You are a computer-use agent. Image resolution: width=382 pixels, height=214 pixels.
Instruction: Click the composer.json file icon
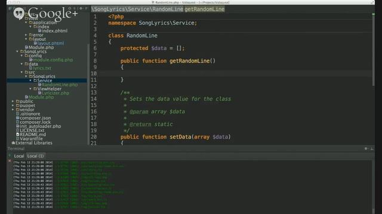pos(17,118)
